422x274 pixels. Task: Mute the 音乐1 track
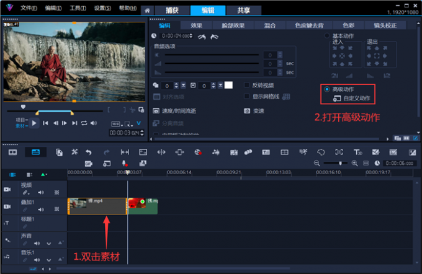coord(37,260)
